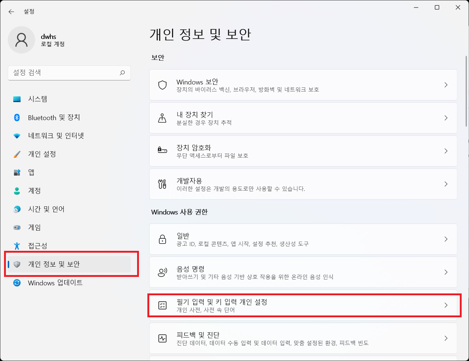Click the 장치 암호화 lock drive icon
The width and height of the screenshot is (469, 361).
pyautogui.click(x=162, y=150)
